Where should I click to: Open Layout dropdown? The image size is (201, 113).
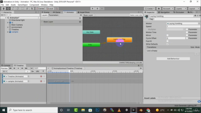(194, 8)
